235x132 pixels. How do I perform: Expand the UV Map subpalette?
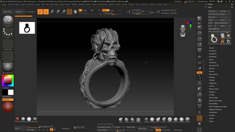pyautogui.click(x=211, y=95)
